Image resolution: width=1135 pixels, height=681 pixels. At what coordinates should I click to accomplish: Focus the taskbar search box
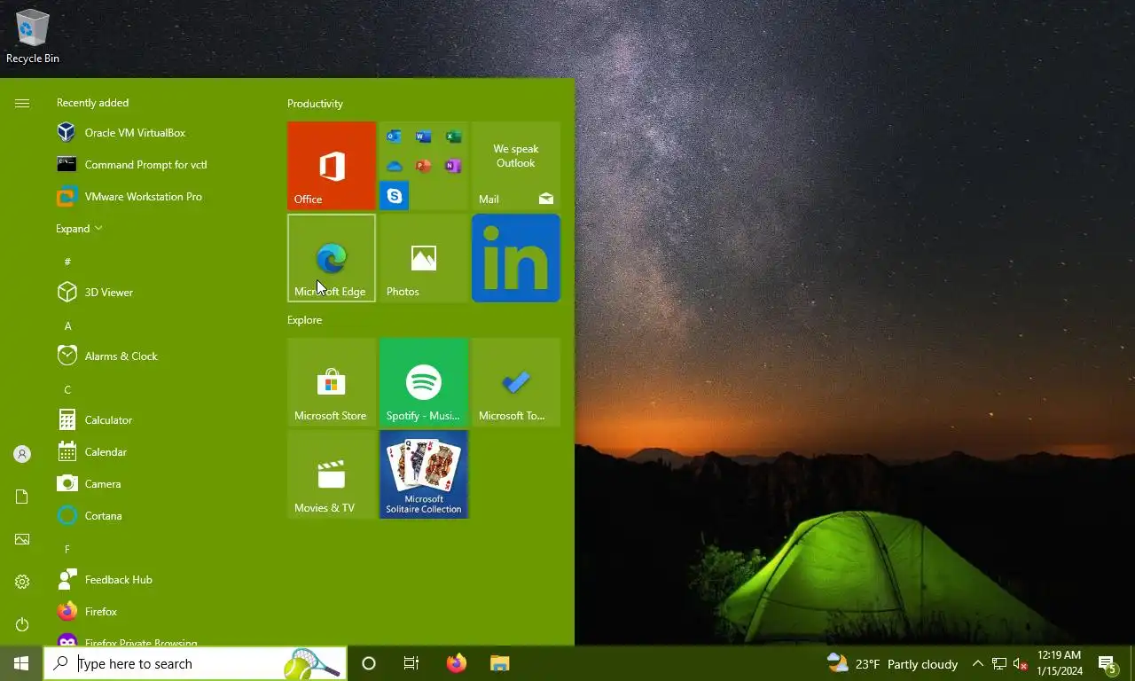pos(195,663)
